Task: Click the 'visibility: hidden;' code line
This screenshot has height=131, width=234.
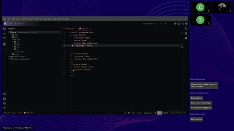Action: tap(83, 45)
